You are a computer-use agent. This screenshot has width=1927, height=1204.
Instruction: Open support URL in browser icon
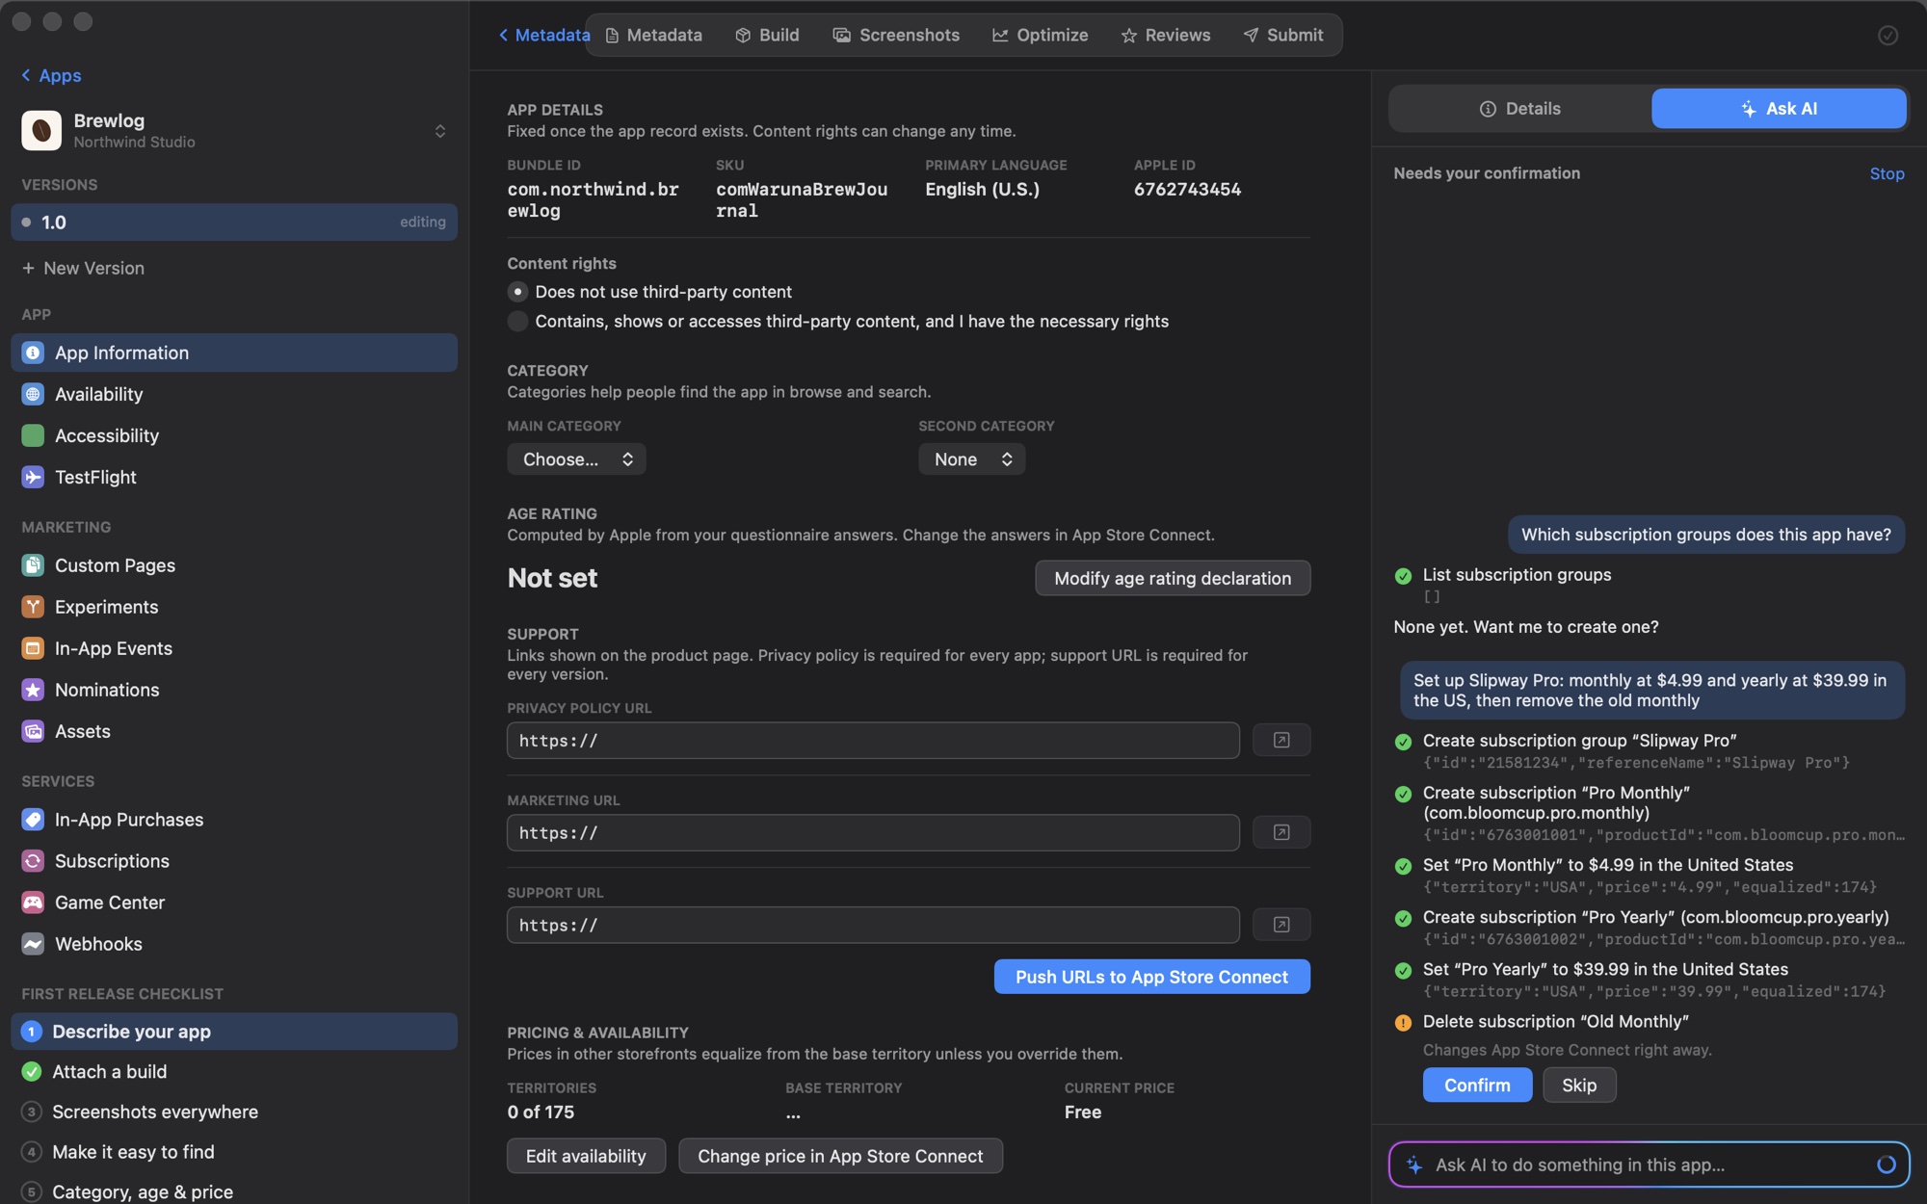pos(1280,925)
